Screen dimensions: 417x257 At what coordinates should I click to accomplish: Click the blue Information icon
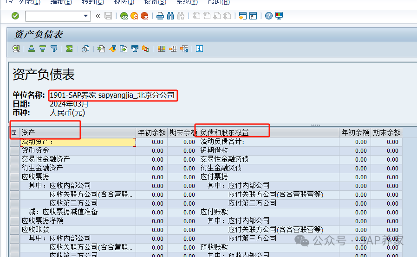(x=200, y=49)
